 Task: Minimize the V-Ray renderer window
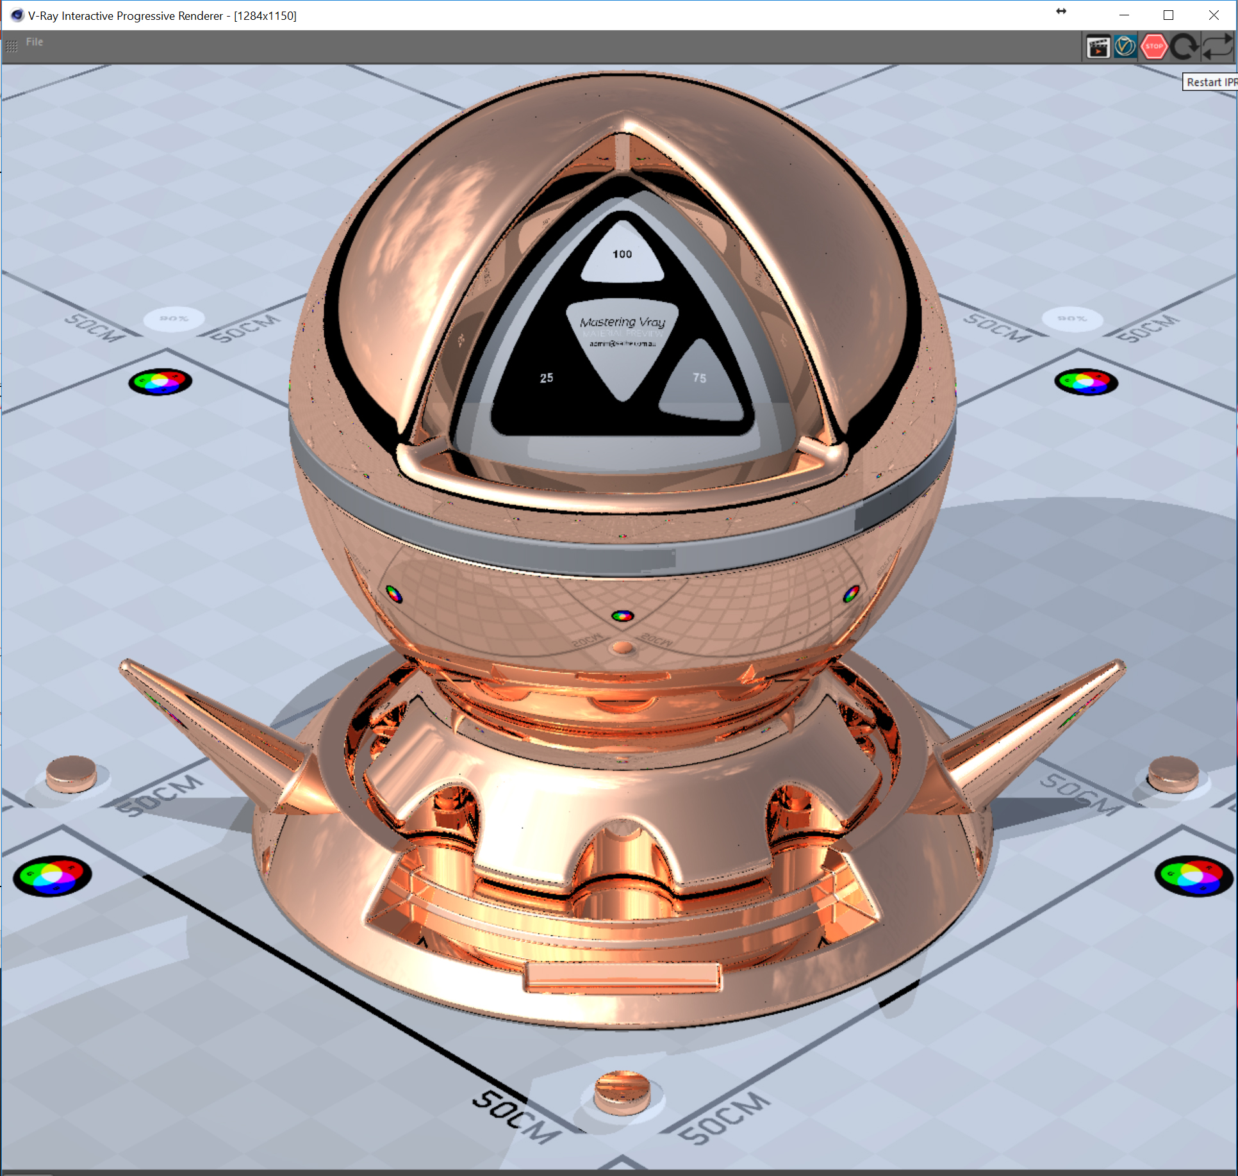coord(1124,15)
